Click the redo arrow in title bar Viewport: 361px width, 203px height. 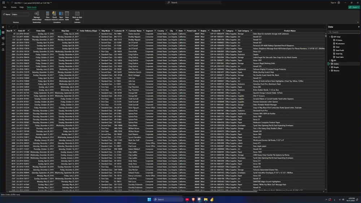(x=12, y=3)
